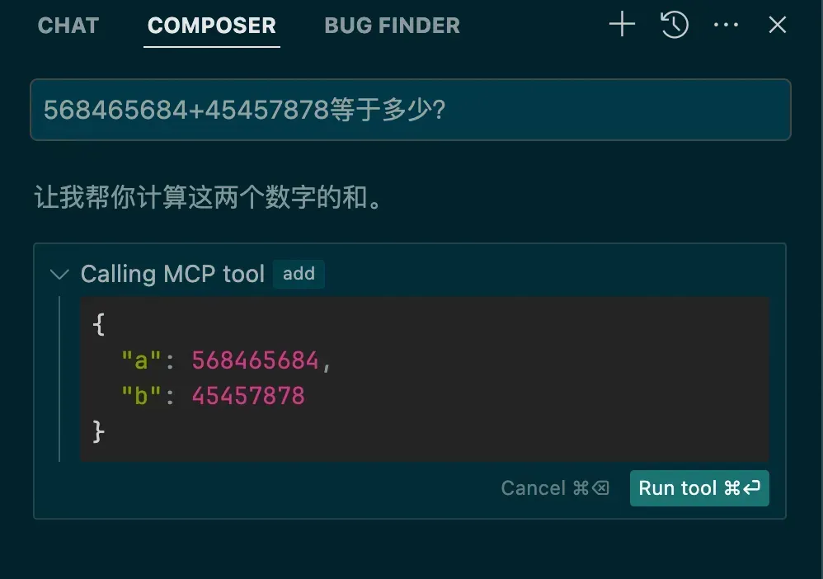Click the value 45457878 in the JSON
This screenshot has width=823, height=579.
coord(248,396)
